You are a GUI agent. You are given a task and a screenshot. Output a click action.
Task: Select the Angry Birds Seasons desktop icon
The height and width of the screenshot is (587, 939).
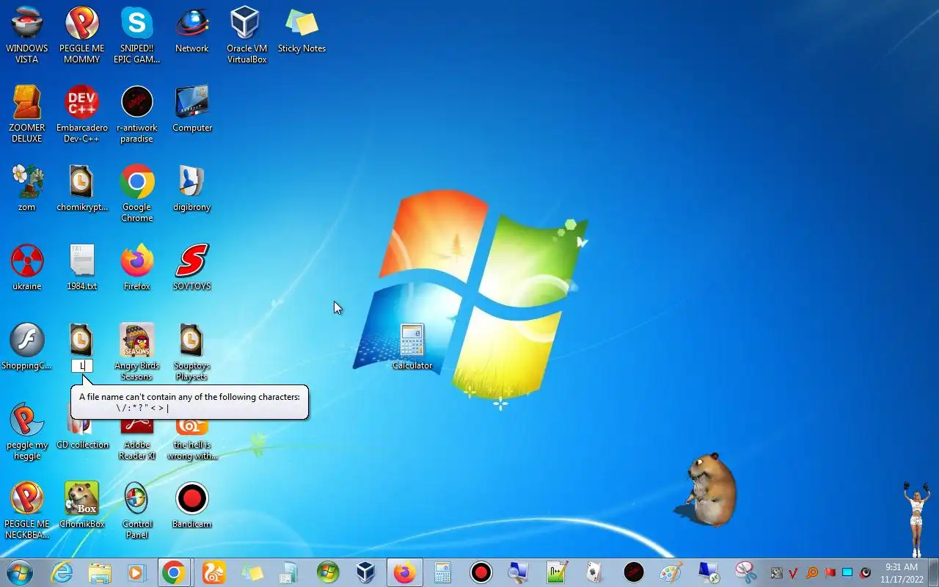137,352
